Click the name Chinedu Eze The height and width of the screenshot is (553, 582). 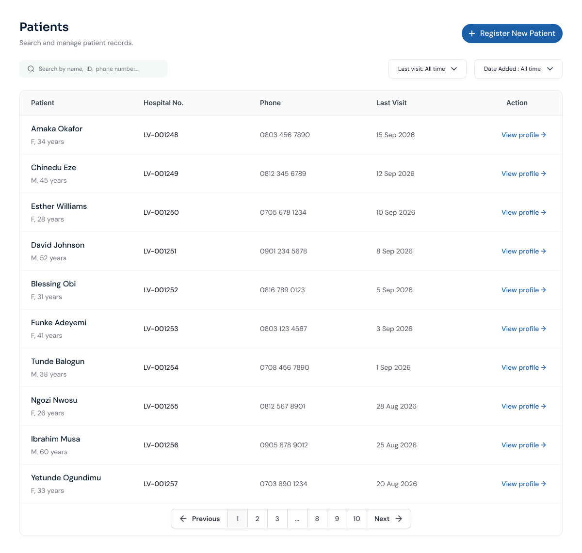coord(53,167)
